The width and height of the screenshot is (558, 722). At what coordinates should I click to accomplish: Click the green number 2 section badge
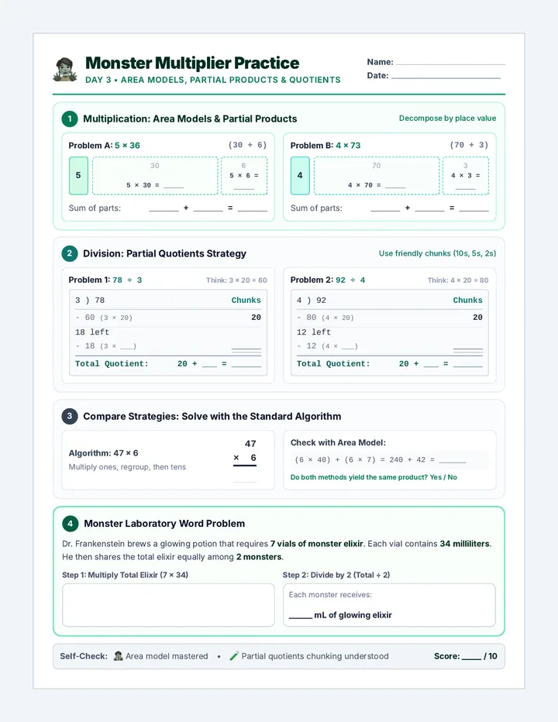pyautogui.click(x=70, y=253)
